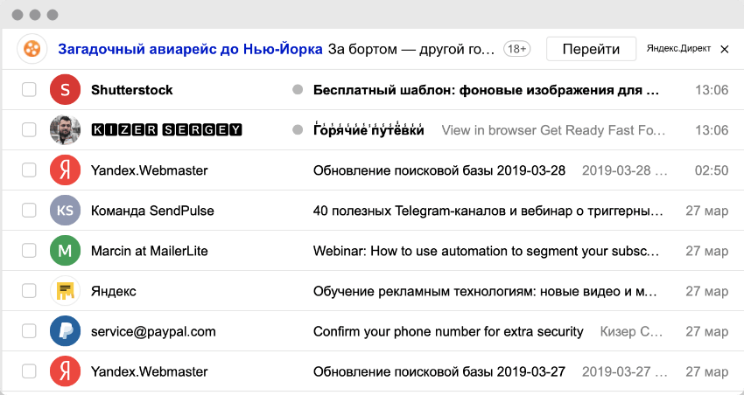Check the 2019-03-28 Yandex.Webmaster email checkbox
Screen dimensions: 744x395
[x=29, y=170]
